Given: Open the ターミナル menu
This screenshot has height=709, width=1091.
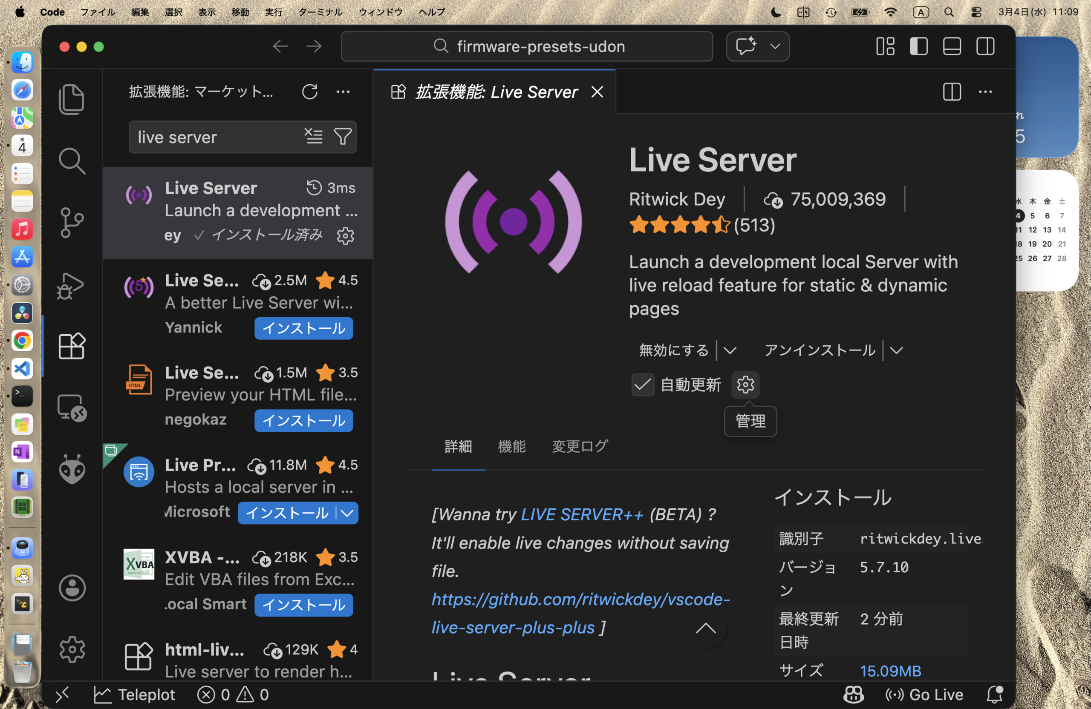Looking at the screenshot, I should coord(320,12).
